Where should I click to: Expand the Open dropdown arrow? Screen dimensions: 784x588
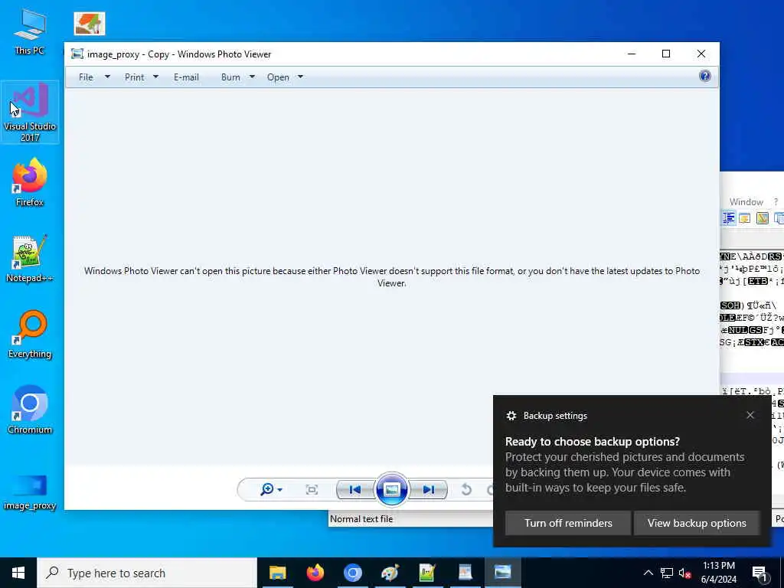pyautogui.click(x=300, y=77)
